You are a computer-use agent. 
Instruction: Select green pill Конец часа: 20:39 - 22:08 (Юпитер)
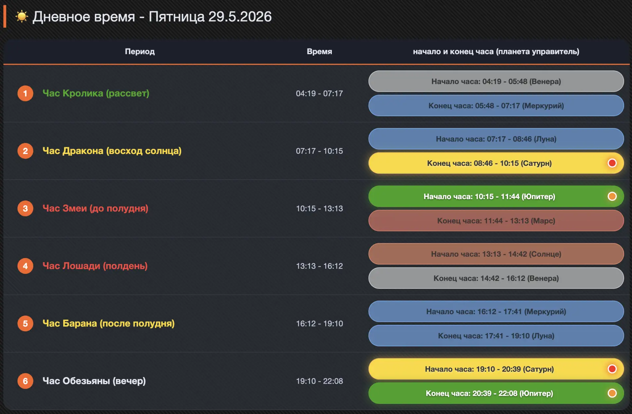(496, 393)
